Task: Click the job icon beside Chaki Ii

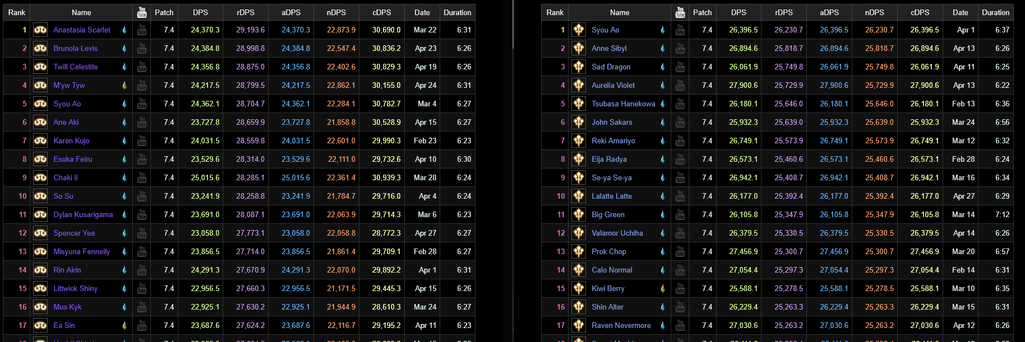Action: tap(40, 177)
